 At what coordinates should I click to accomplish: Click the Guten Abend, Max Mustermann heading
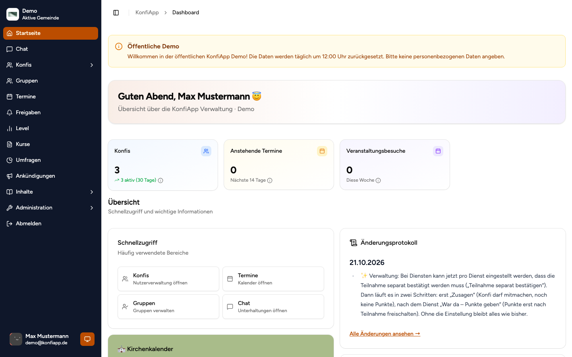(189, 96)
